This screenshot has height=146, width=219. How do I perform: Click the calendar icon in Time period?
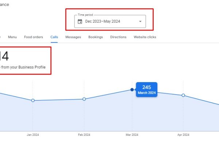pos(80,22)
